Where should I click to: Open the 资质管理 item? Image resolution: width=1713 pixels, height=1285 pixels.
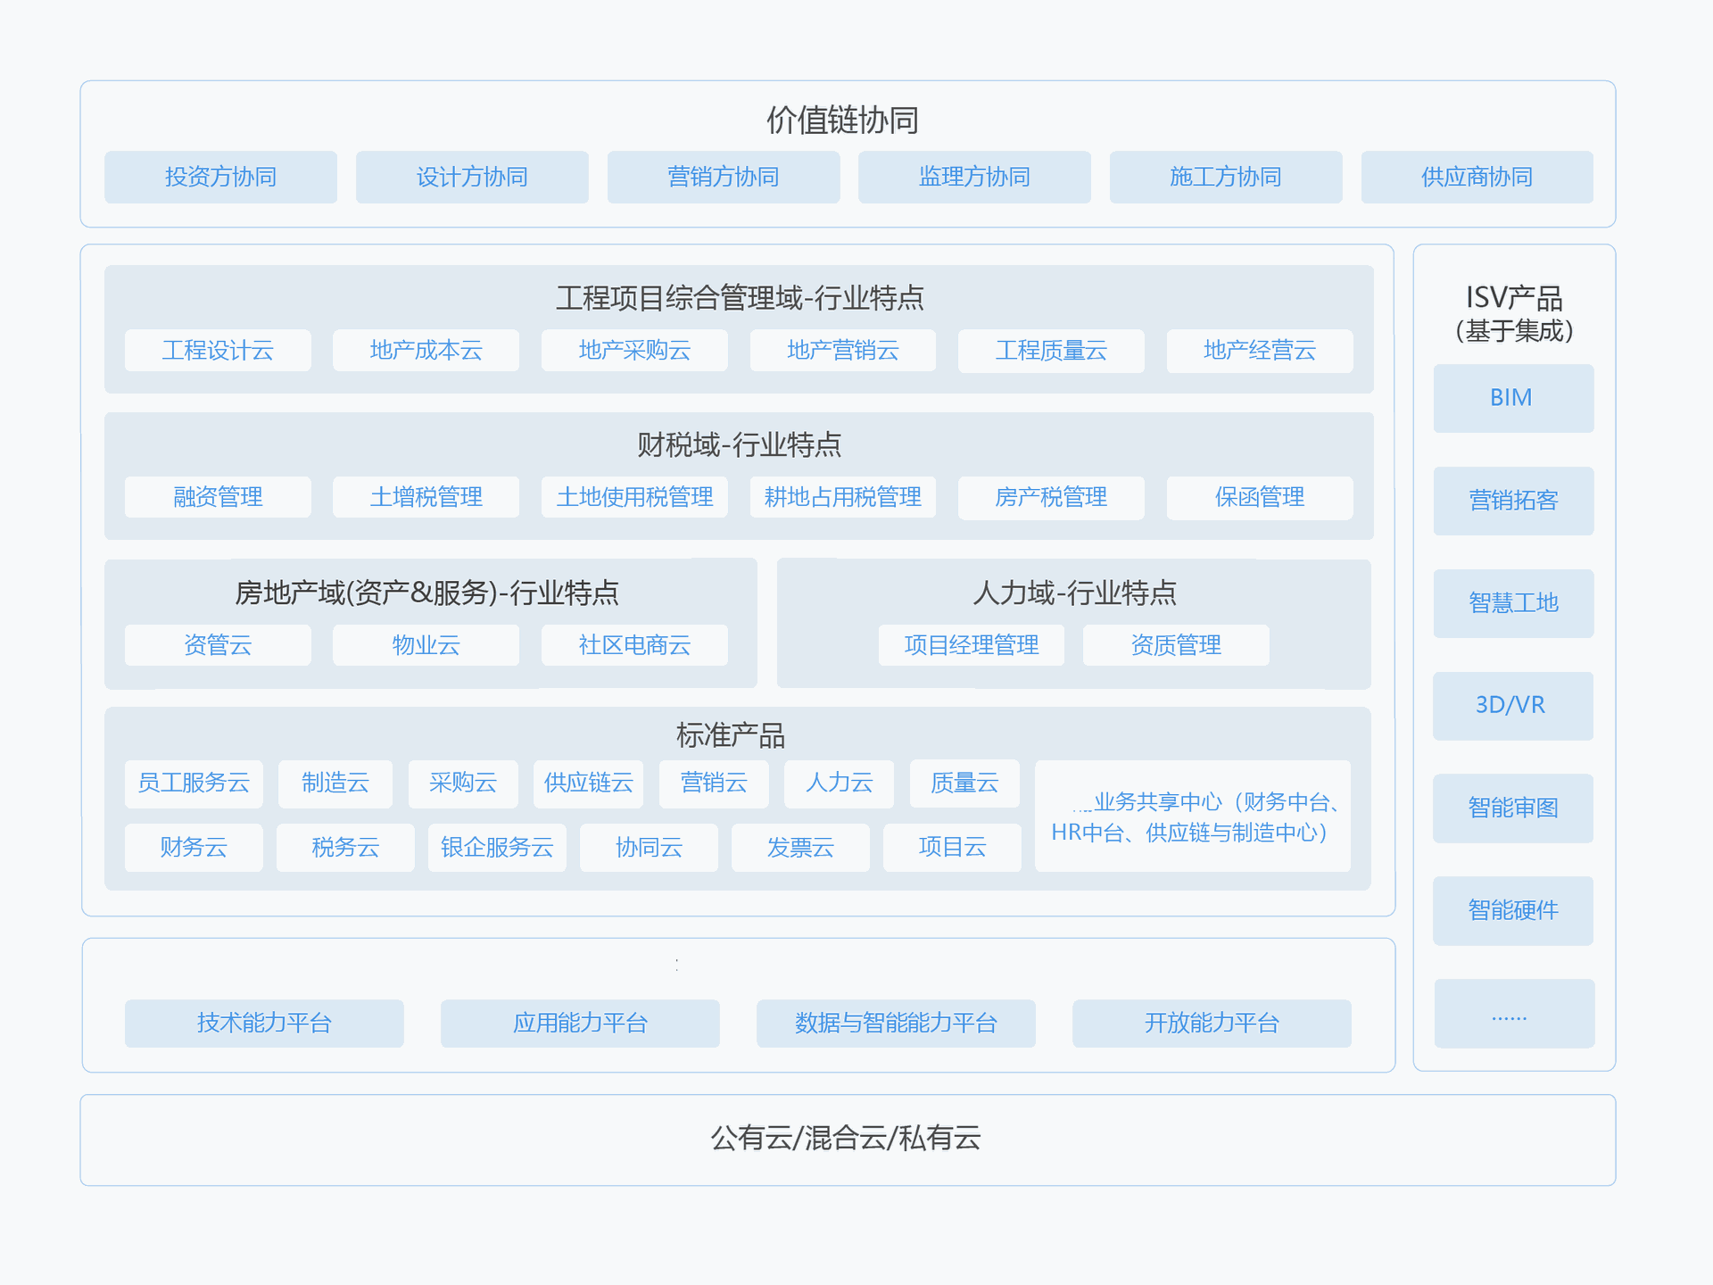[1176, 645]
